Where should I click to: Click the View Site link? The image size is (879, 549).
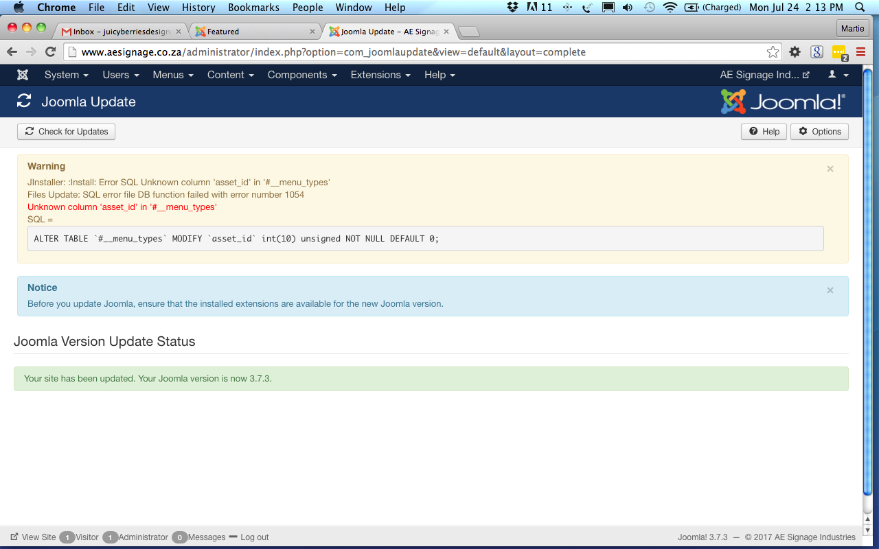click(x=33, y=537)
